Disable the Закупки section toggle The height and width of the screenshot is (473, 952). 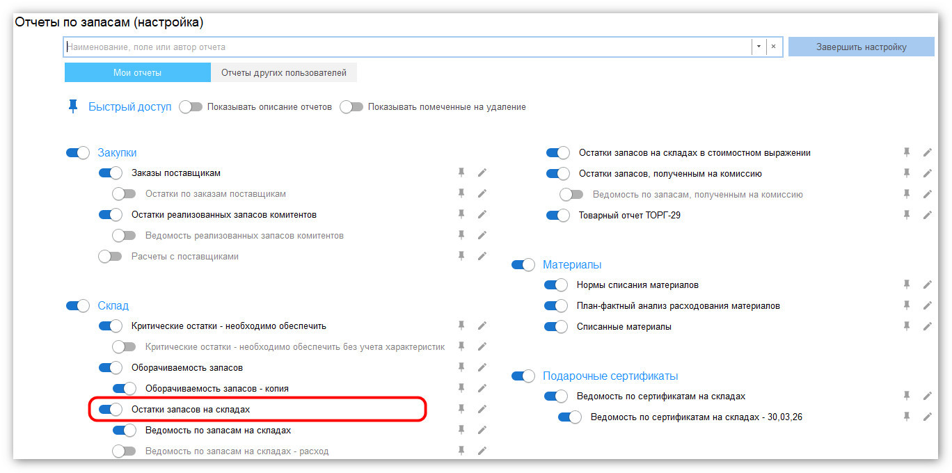78,152
